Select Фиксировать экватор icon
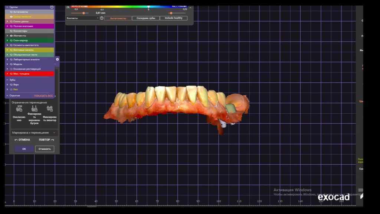 pos(49,109)
